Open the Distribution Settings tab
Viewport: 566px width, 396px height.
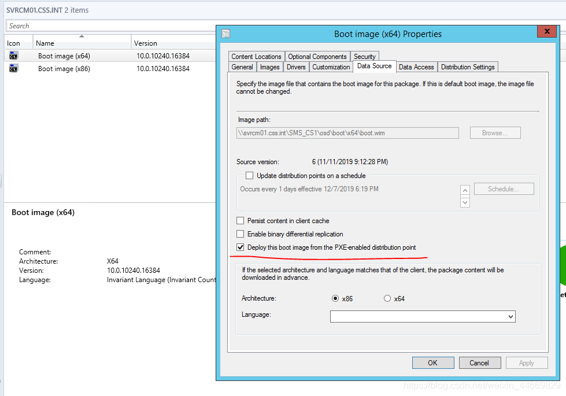(468, 66)
